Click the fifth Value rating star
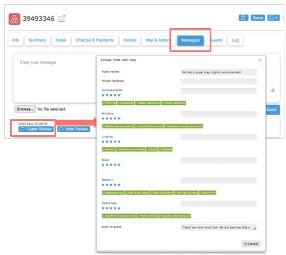Screen dimensions: 286x255 click(119, 165)
